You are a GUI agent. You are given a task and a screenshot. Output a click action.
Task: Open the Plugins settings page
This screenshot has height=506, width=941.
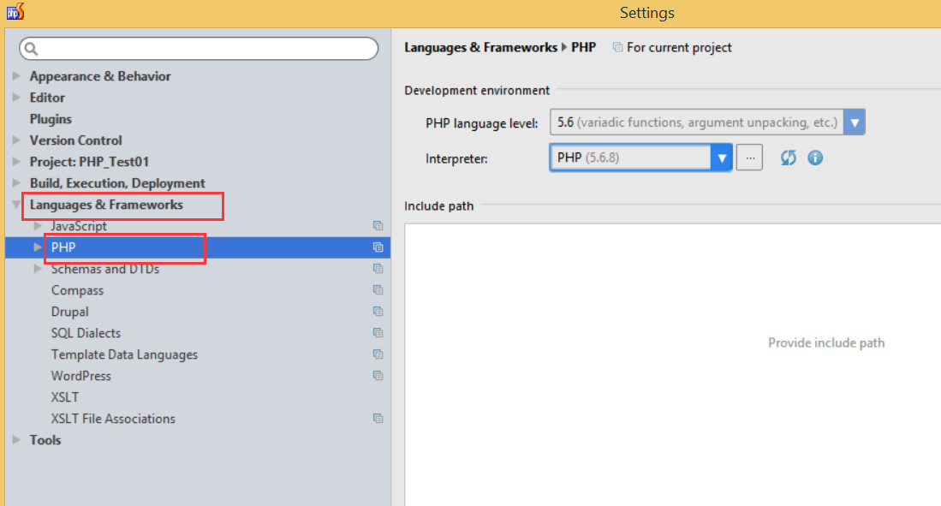coord(51,119)
